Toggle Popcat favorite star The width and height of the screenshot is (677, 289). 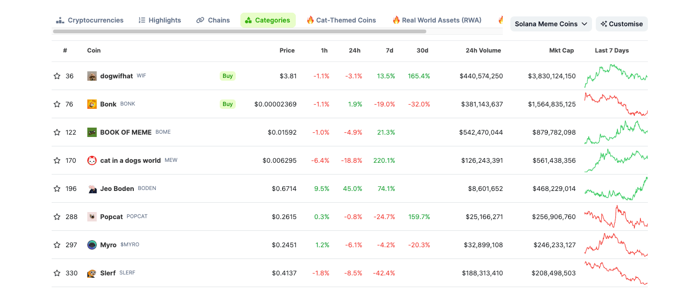(57, 217)
